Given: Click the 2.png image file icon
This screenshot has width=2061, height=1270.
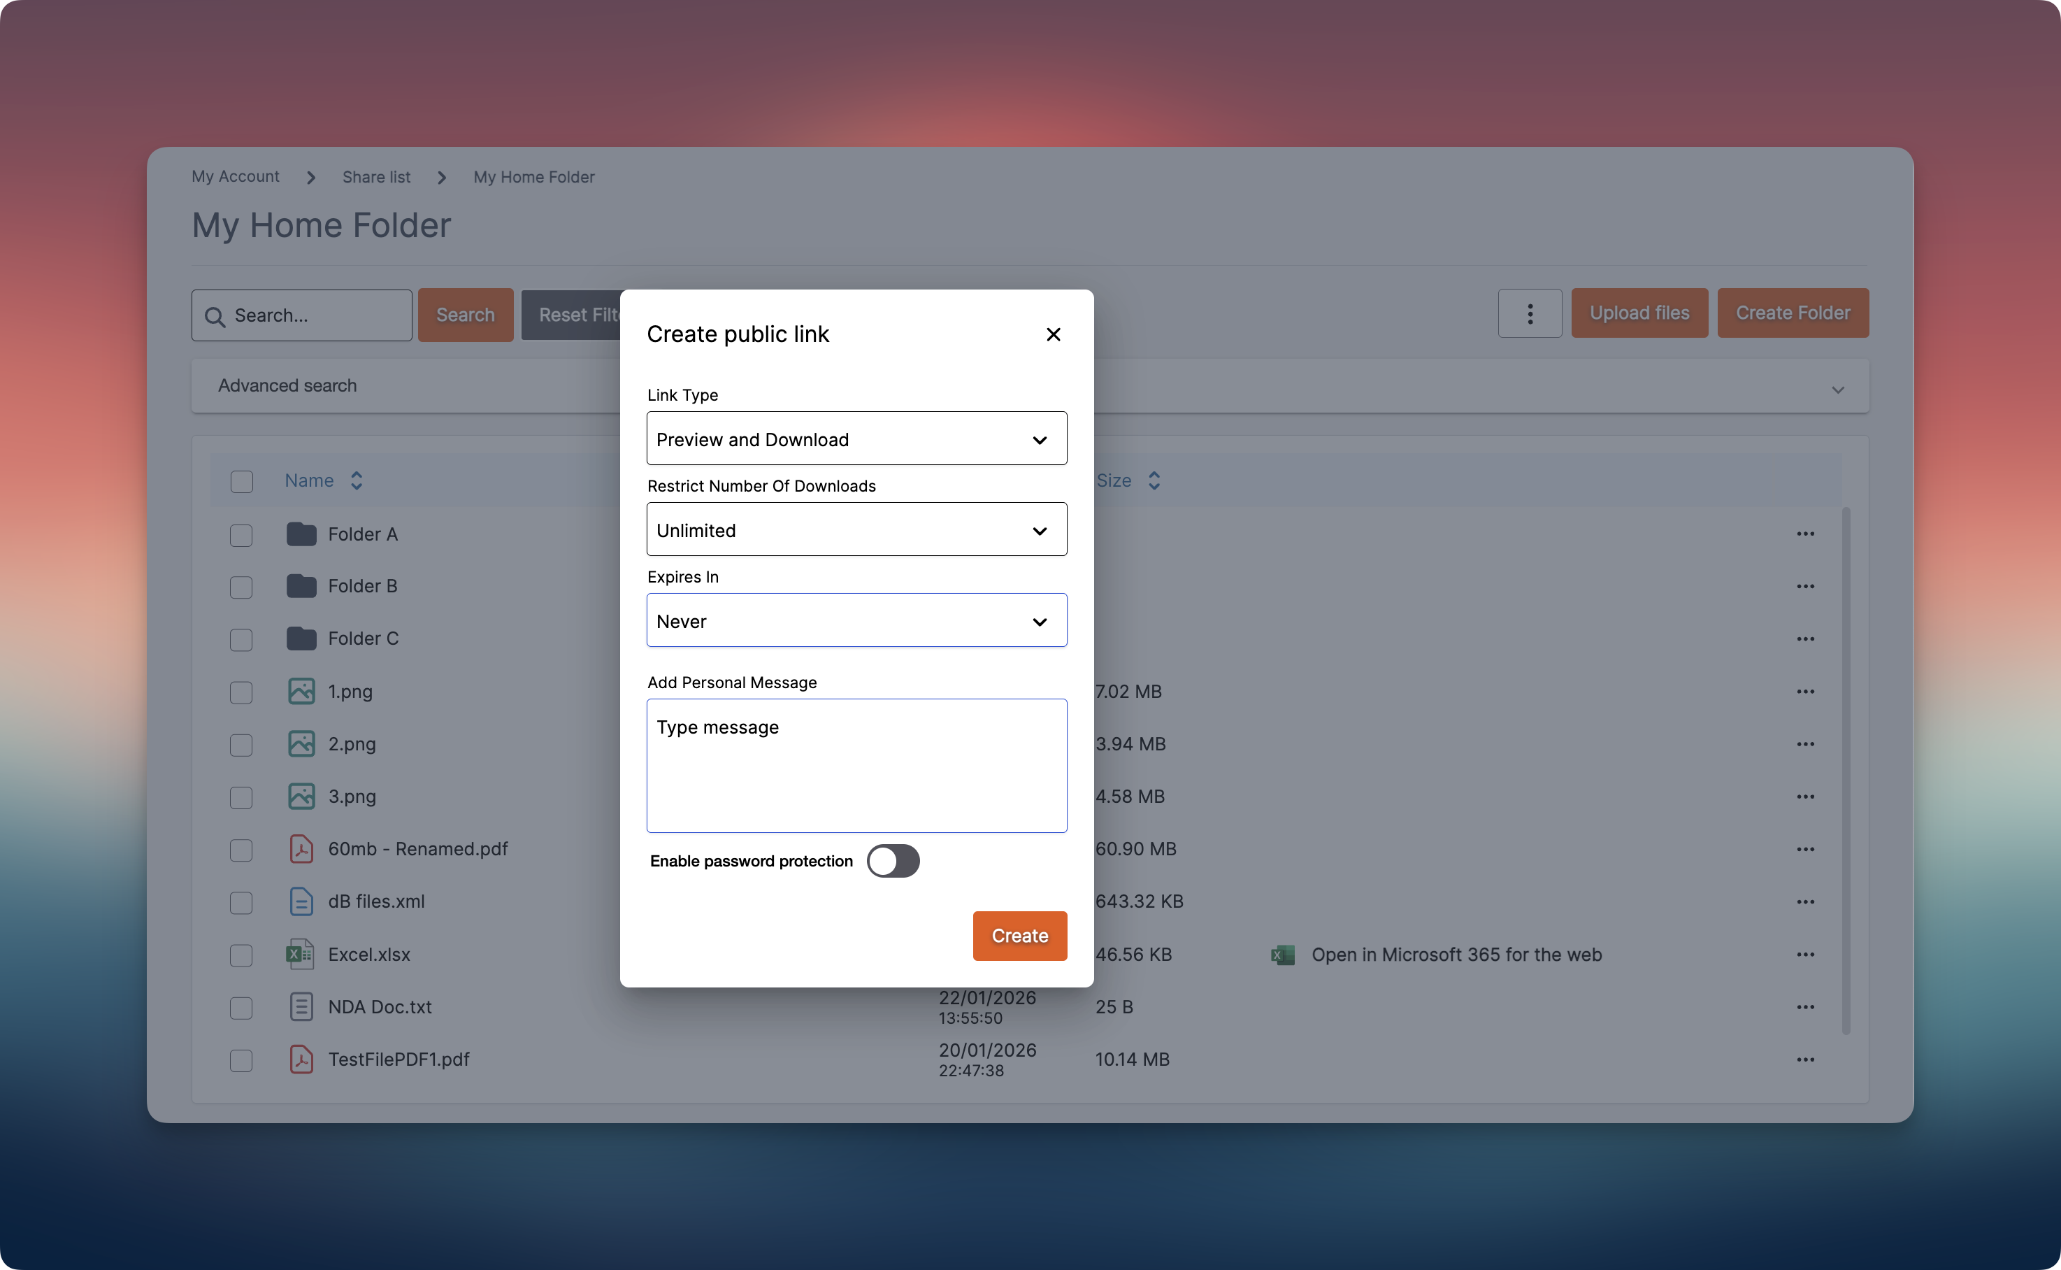Looking at the screenshot, I should click(301, 743).
